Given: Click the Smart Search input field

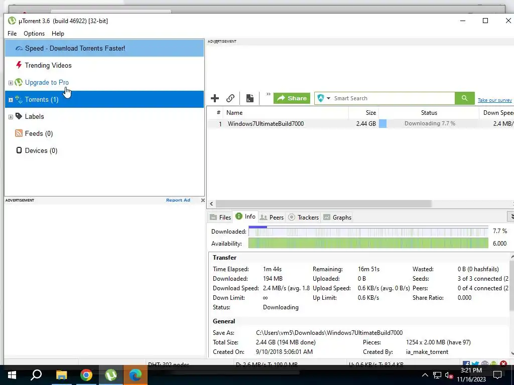Looking at the screenshot, I should [x=394, y=98].
